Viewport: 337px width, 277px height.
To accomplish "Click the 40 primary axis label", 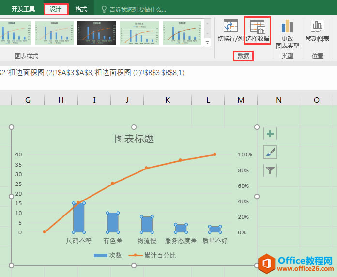I will point(18,154).
